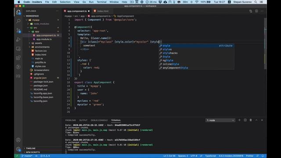
Task: Open the Source Control view
Action: [18, 30]
